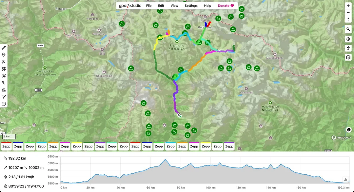The width and height of the screenshot is (354, 192).
Task: Select the funnel filter tool
Action: (x=4, y=97)
